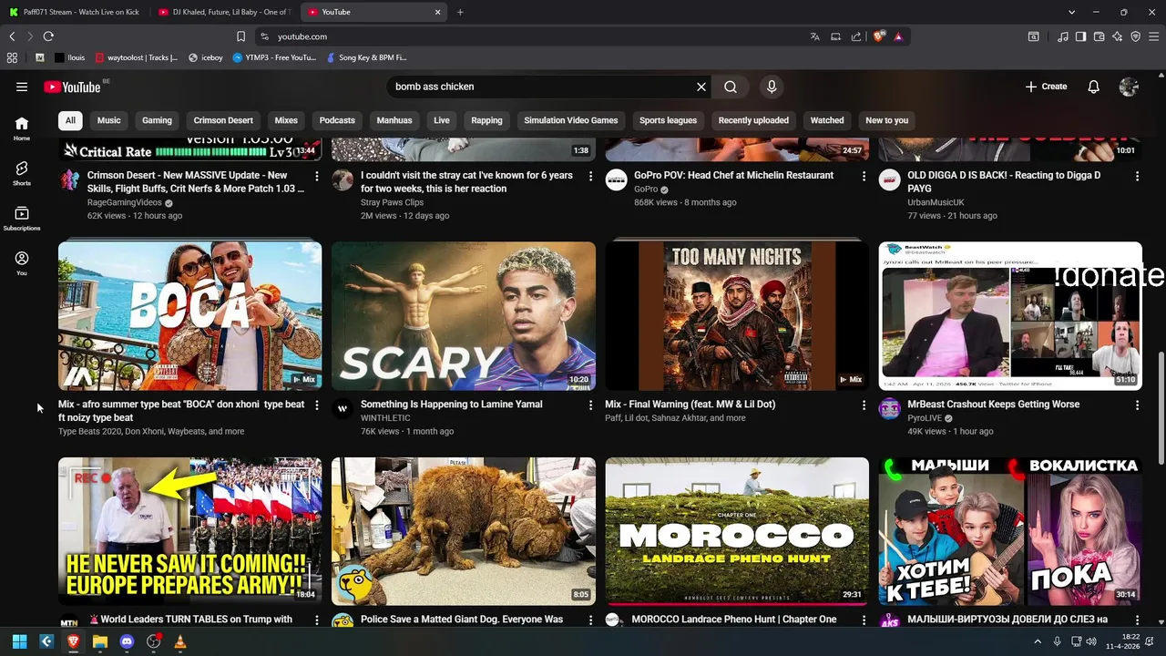Open the You section in sidebar
Image resolution: width=1166 pixels, height=656 pixels.
[x=22, y=263]
